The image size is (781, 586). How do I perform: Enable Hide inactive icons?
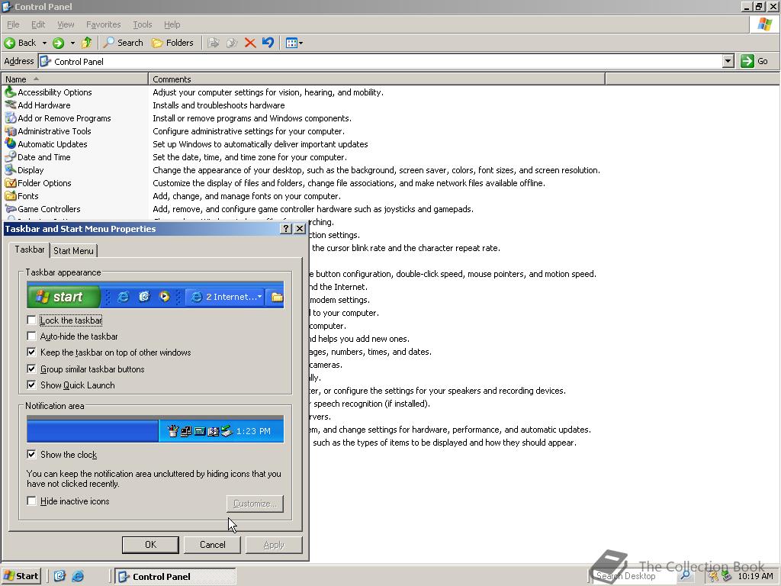pyautogui.click(x=31, y=501)
